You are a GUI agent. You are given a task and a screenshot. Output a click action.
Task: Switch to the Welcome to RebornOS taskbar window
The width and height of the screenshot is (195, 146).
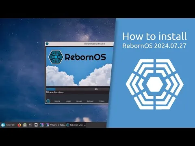[x=56, y=125]
